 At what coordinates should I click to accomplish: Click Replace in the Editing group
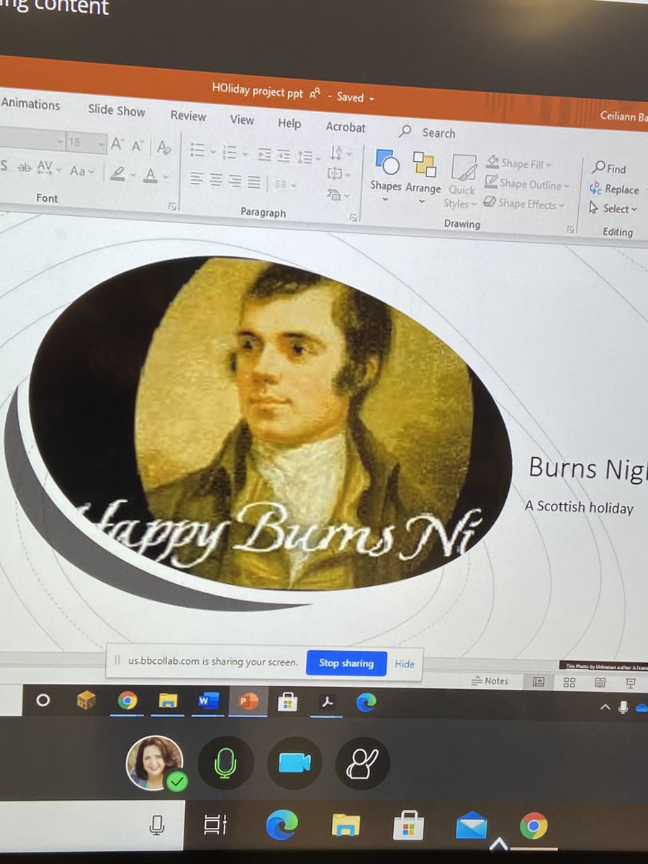[x=614, y=189]
